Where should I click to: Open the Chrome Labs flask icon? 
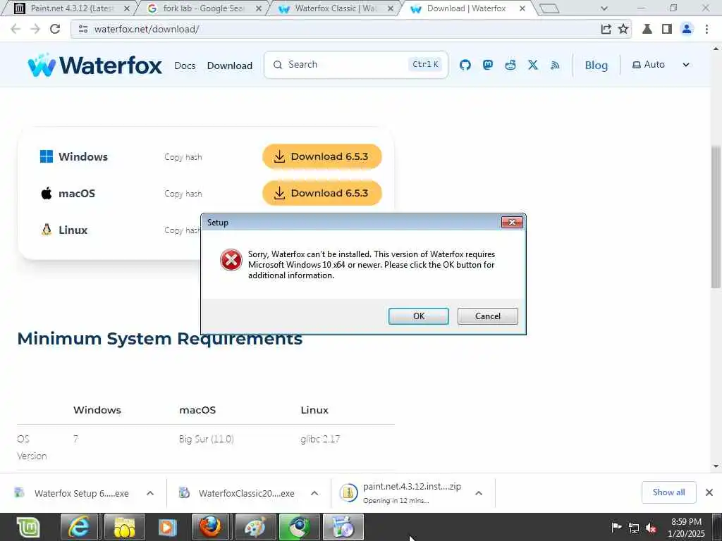[x=647, y=29]
